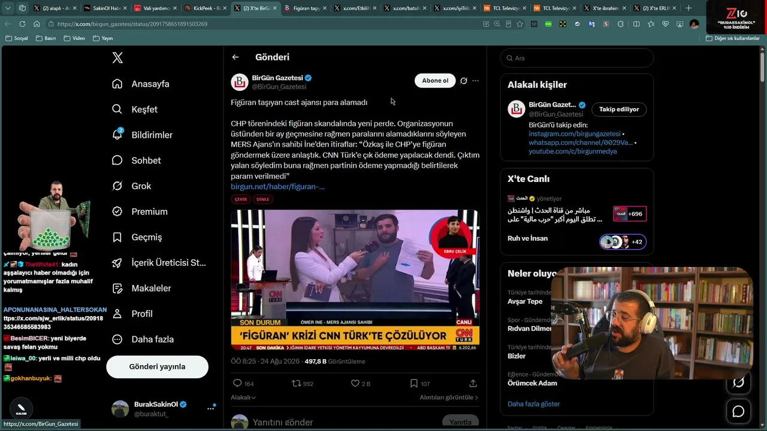Open account menu dots next to BurakSakinOl
The height and width of the screenshot is (431, 767).
(x=211, y=408)
